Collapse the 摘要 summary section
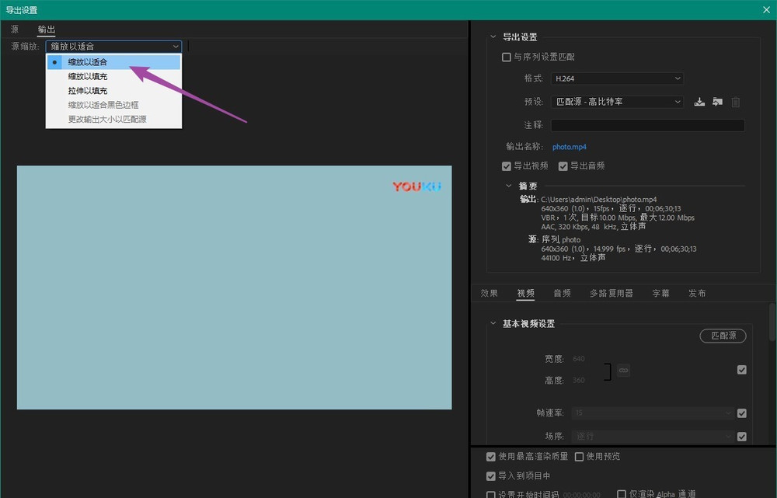This screenshot has height=498, width=777. coord(509,186)
